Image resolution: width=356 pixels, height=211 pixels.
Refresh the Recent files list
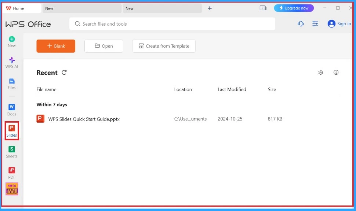[x=64, y=73]
